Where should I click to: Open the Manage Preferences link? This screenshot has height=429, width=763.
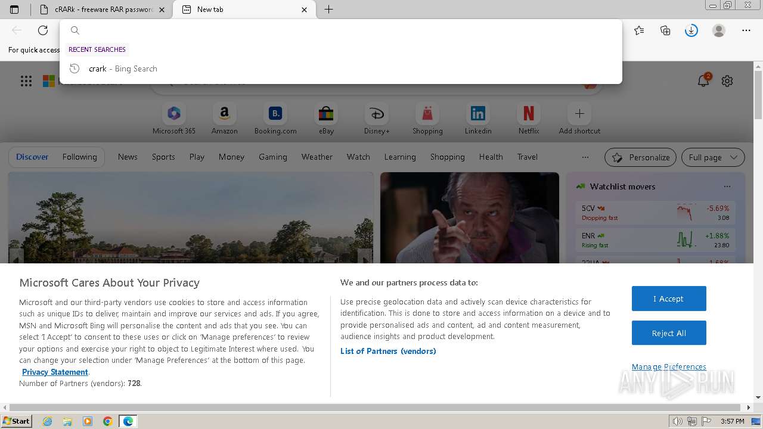tap(669, 366)
